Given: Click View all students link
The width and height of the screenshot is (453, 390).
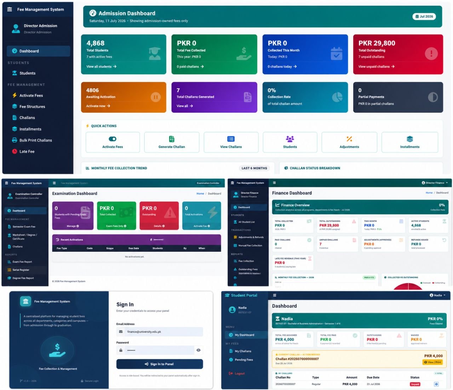Looking at the screenshot, I should [101, 67].
